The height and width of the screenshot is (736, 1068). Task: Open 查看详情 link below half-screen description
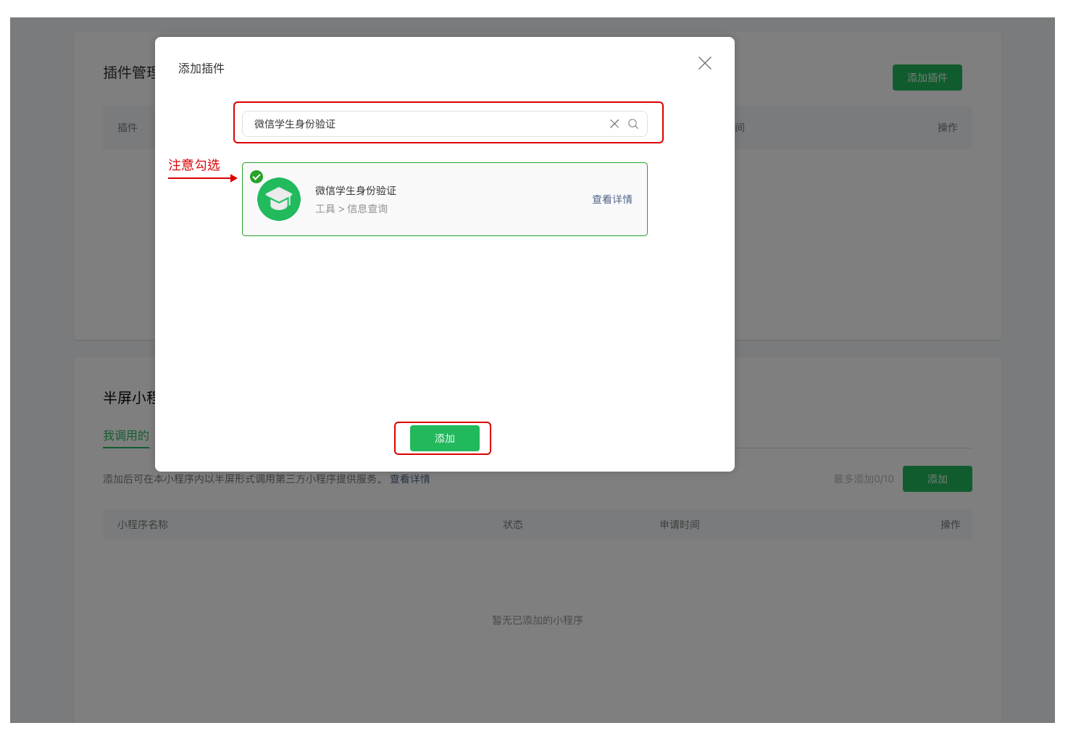point(409,479)
